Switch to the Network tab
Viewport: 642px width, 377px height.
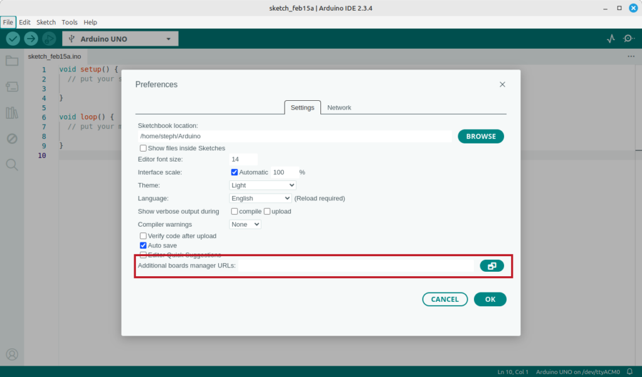[339, 108]
